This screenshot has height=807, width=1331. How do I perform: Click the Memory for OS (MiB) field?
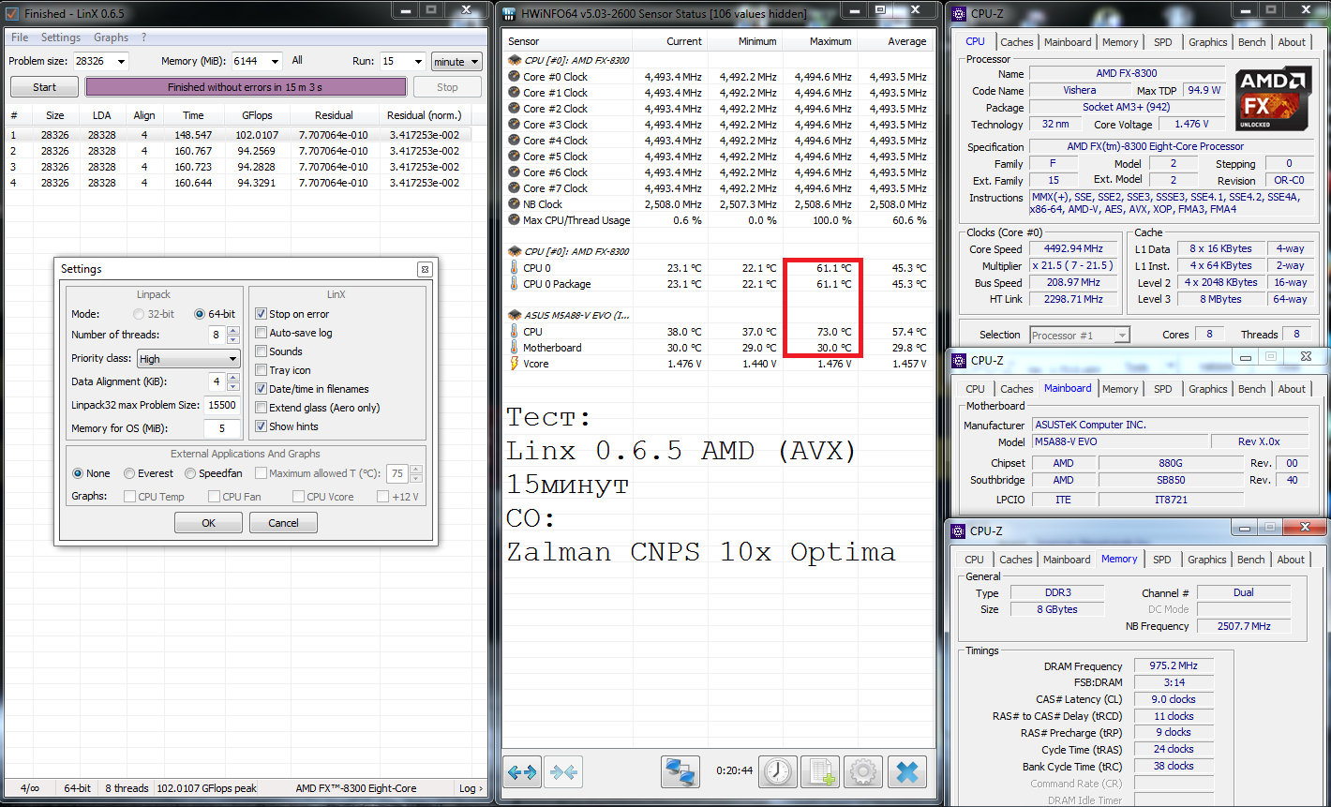(x=222, y=428)
